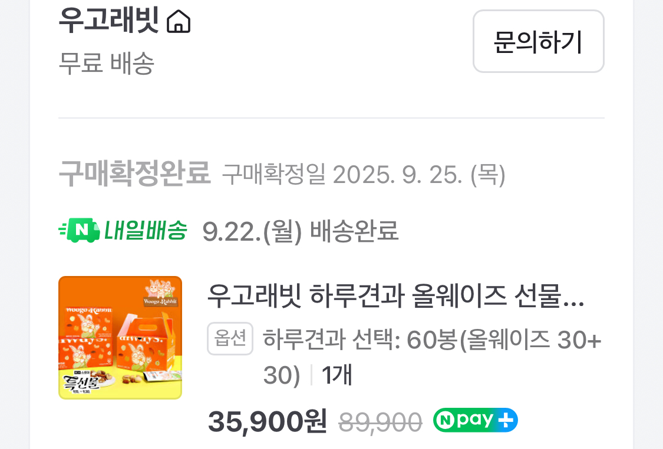The image size is (663, 449).
Task: Click the 1개 quantity text
Action: coord(337,375)
